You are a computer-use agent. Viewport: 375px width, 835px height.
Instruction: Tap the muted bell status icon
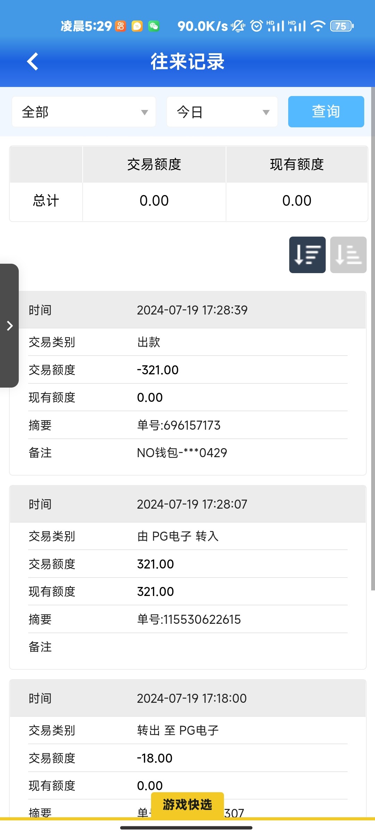click(238, 26)
